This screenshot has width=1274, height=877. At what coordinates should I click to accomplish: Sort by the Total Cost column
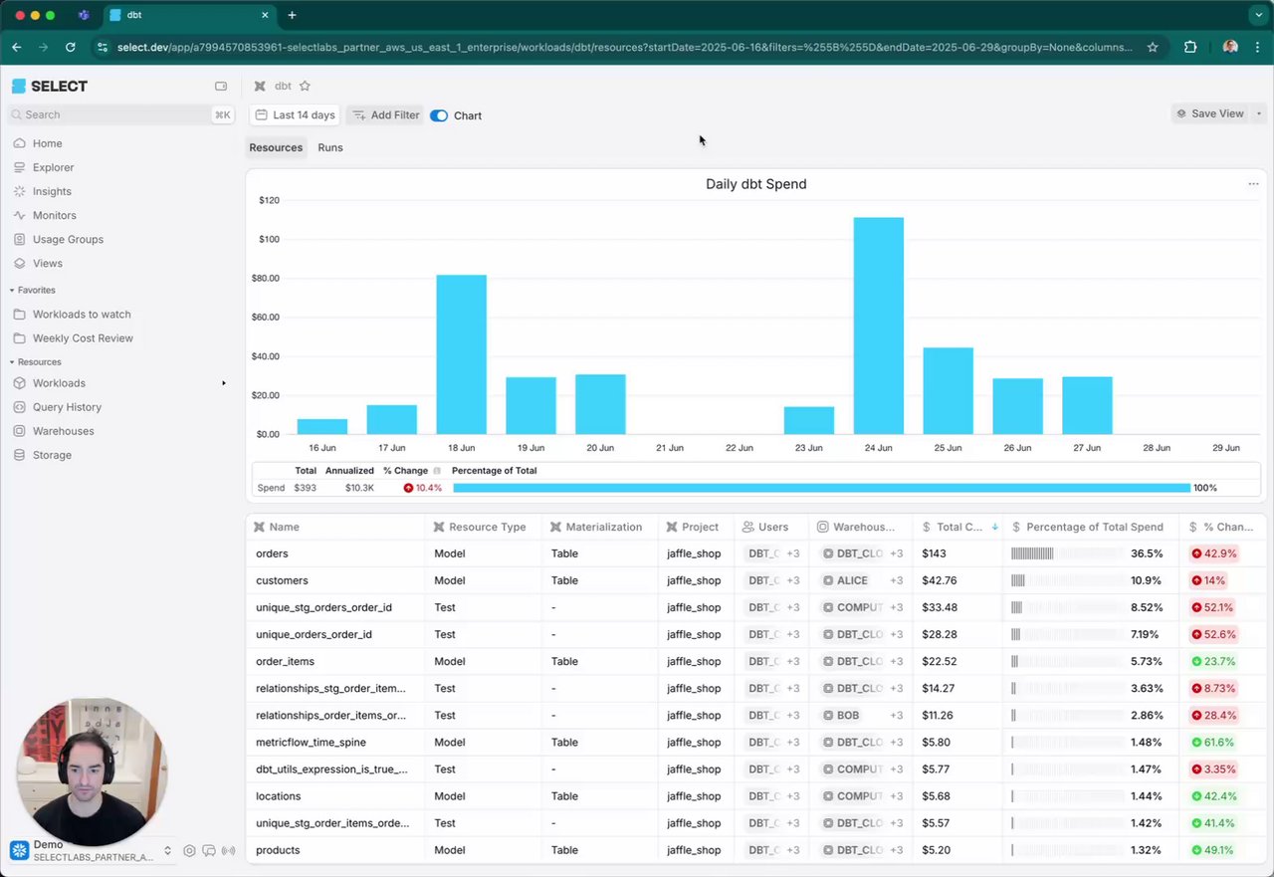[x=960, y=527]
